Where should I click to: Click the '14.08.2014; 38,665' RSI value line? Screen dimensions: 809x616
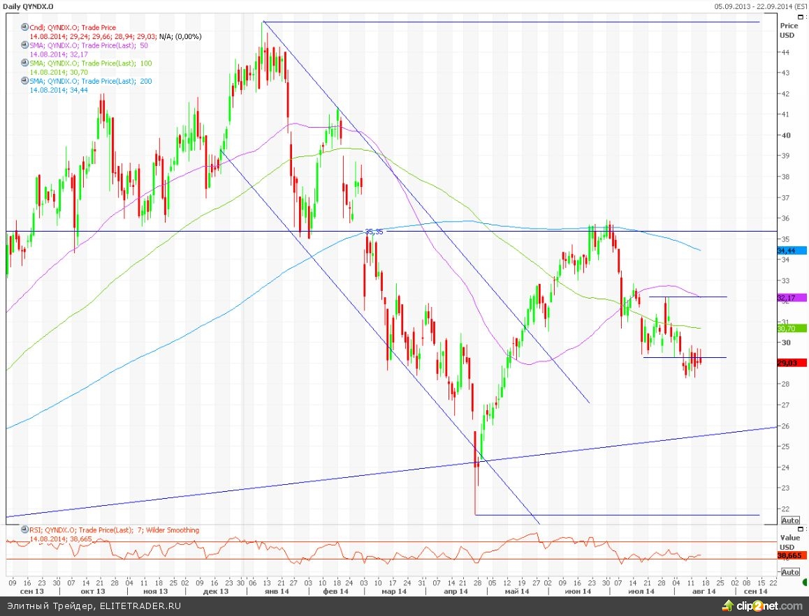[61, 539]
